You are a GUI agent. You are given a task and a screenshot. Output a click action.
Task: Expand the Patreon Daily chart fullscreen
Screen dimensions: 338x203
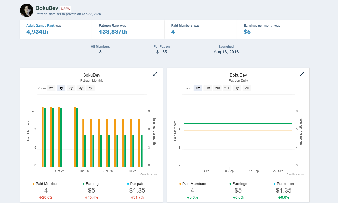(x=302, y=74)
